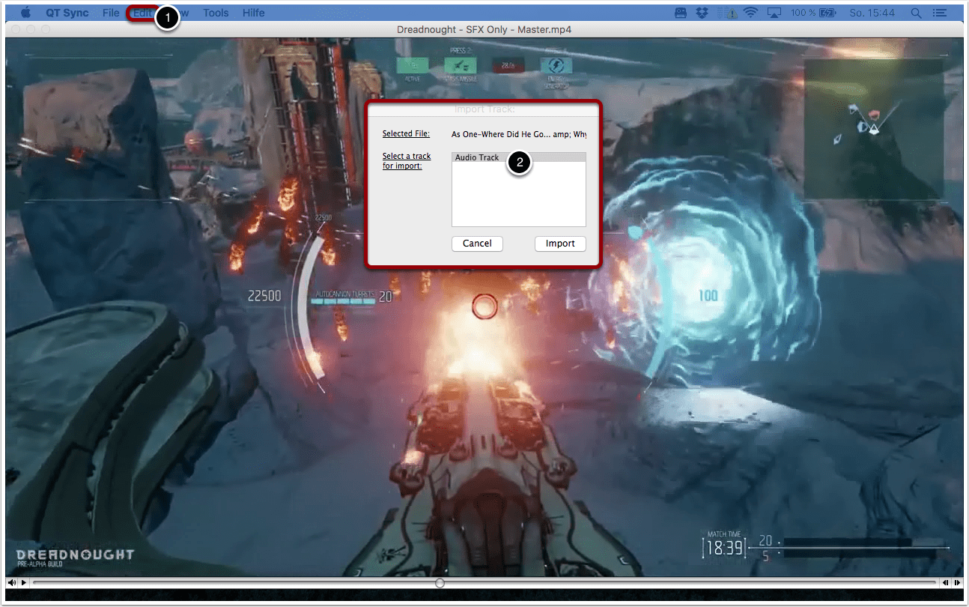Select Audio Track in the import list
Image resolution: width=969 pixels, height=607 pixels.
point(519,157)
